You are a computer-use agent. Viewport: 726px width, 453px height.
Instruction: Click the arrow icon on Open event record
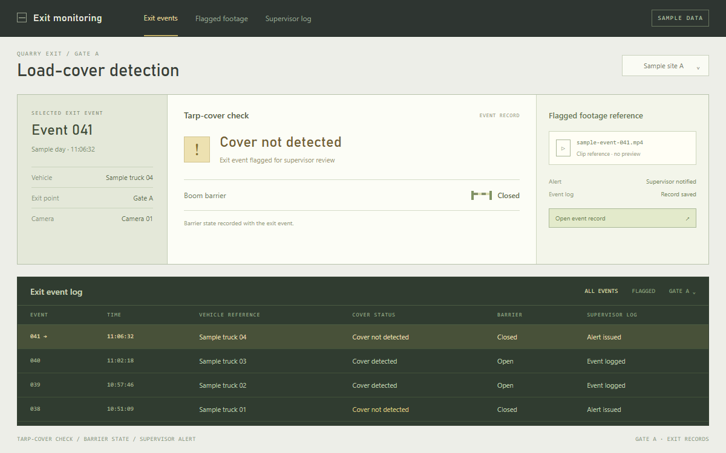coord(687,219)
